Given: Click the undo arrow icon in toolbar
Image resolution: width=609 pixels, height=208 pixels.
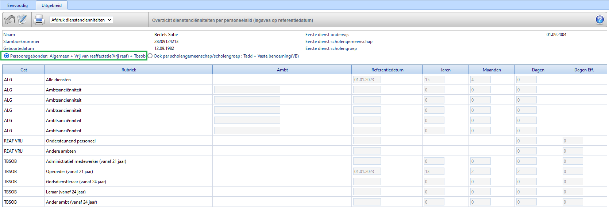Looking at the screenshot, I should tap(10, 20).
